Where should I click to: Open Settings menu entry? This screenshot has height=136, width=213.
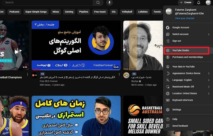click(x=188, y=109)
